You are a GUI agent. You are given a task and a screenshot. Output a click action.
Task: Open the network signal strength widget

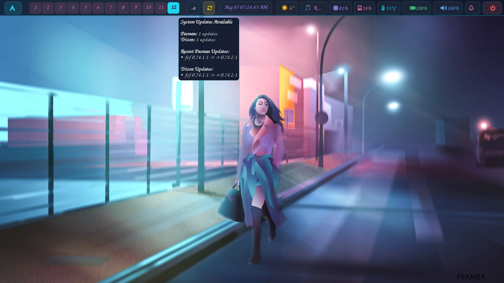pyautogui.click(x=193, y=8)
